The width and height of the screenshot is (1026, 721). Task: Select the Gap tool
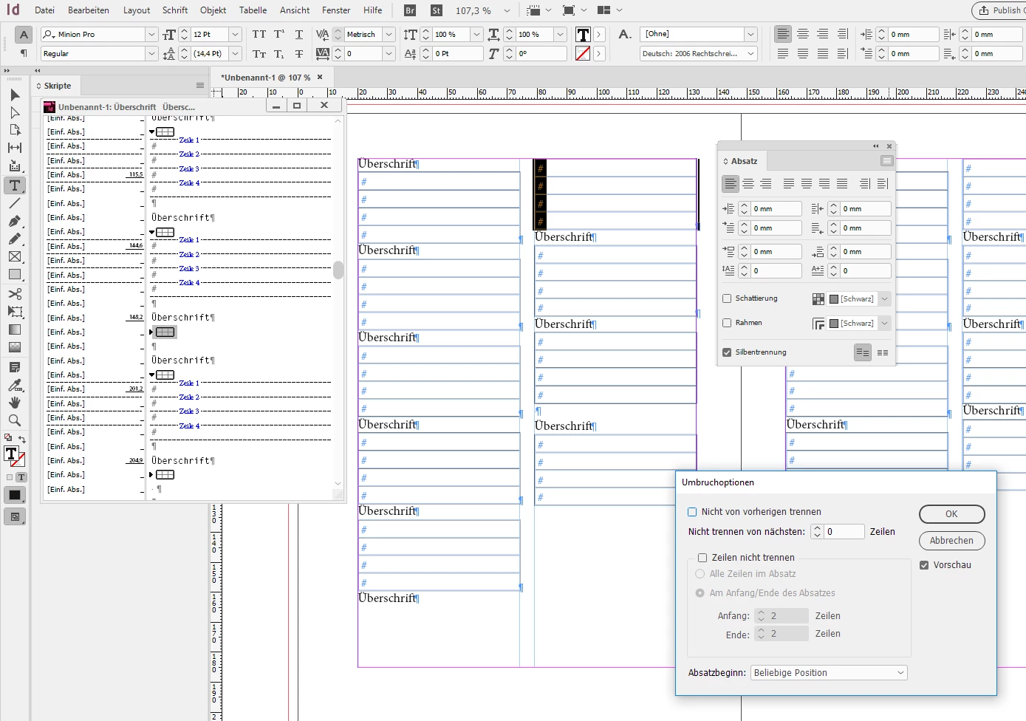[15, 148]
